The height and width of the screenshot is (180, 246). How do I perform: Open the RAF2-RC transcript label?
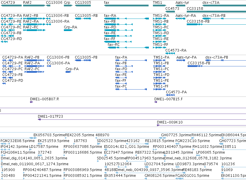(31, 27)
